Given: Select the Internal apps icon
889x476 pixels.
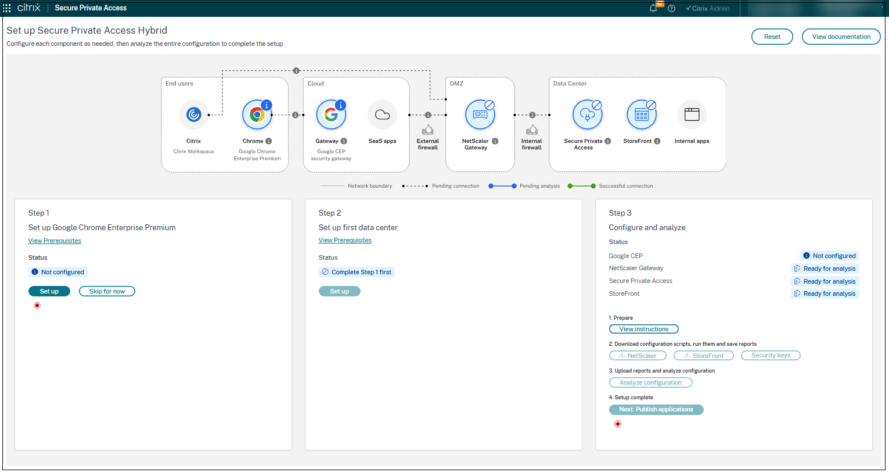Looking at the screenshot, I should coord(692,115).
